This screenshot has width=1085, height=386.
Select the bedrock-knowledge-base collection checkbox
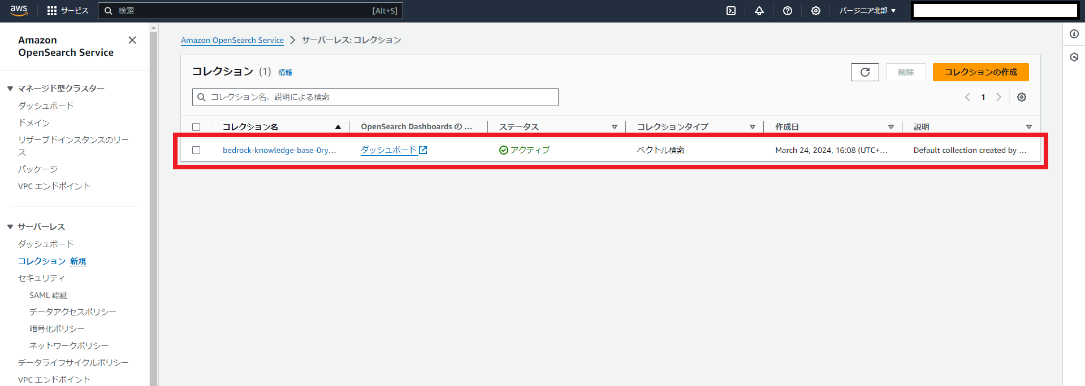[196, 150]
